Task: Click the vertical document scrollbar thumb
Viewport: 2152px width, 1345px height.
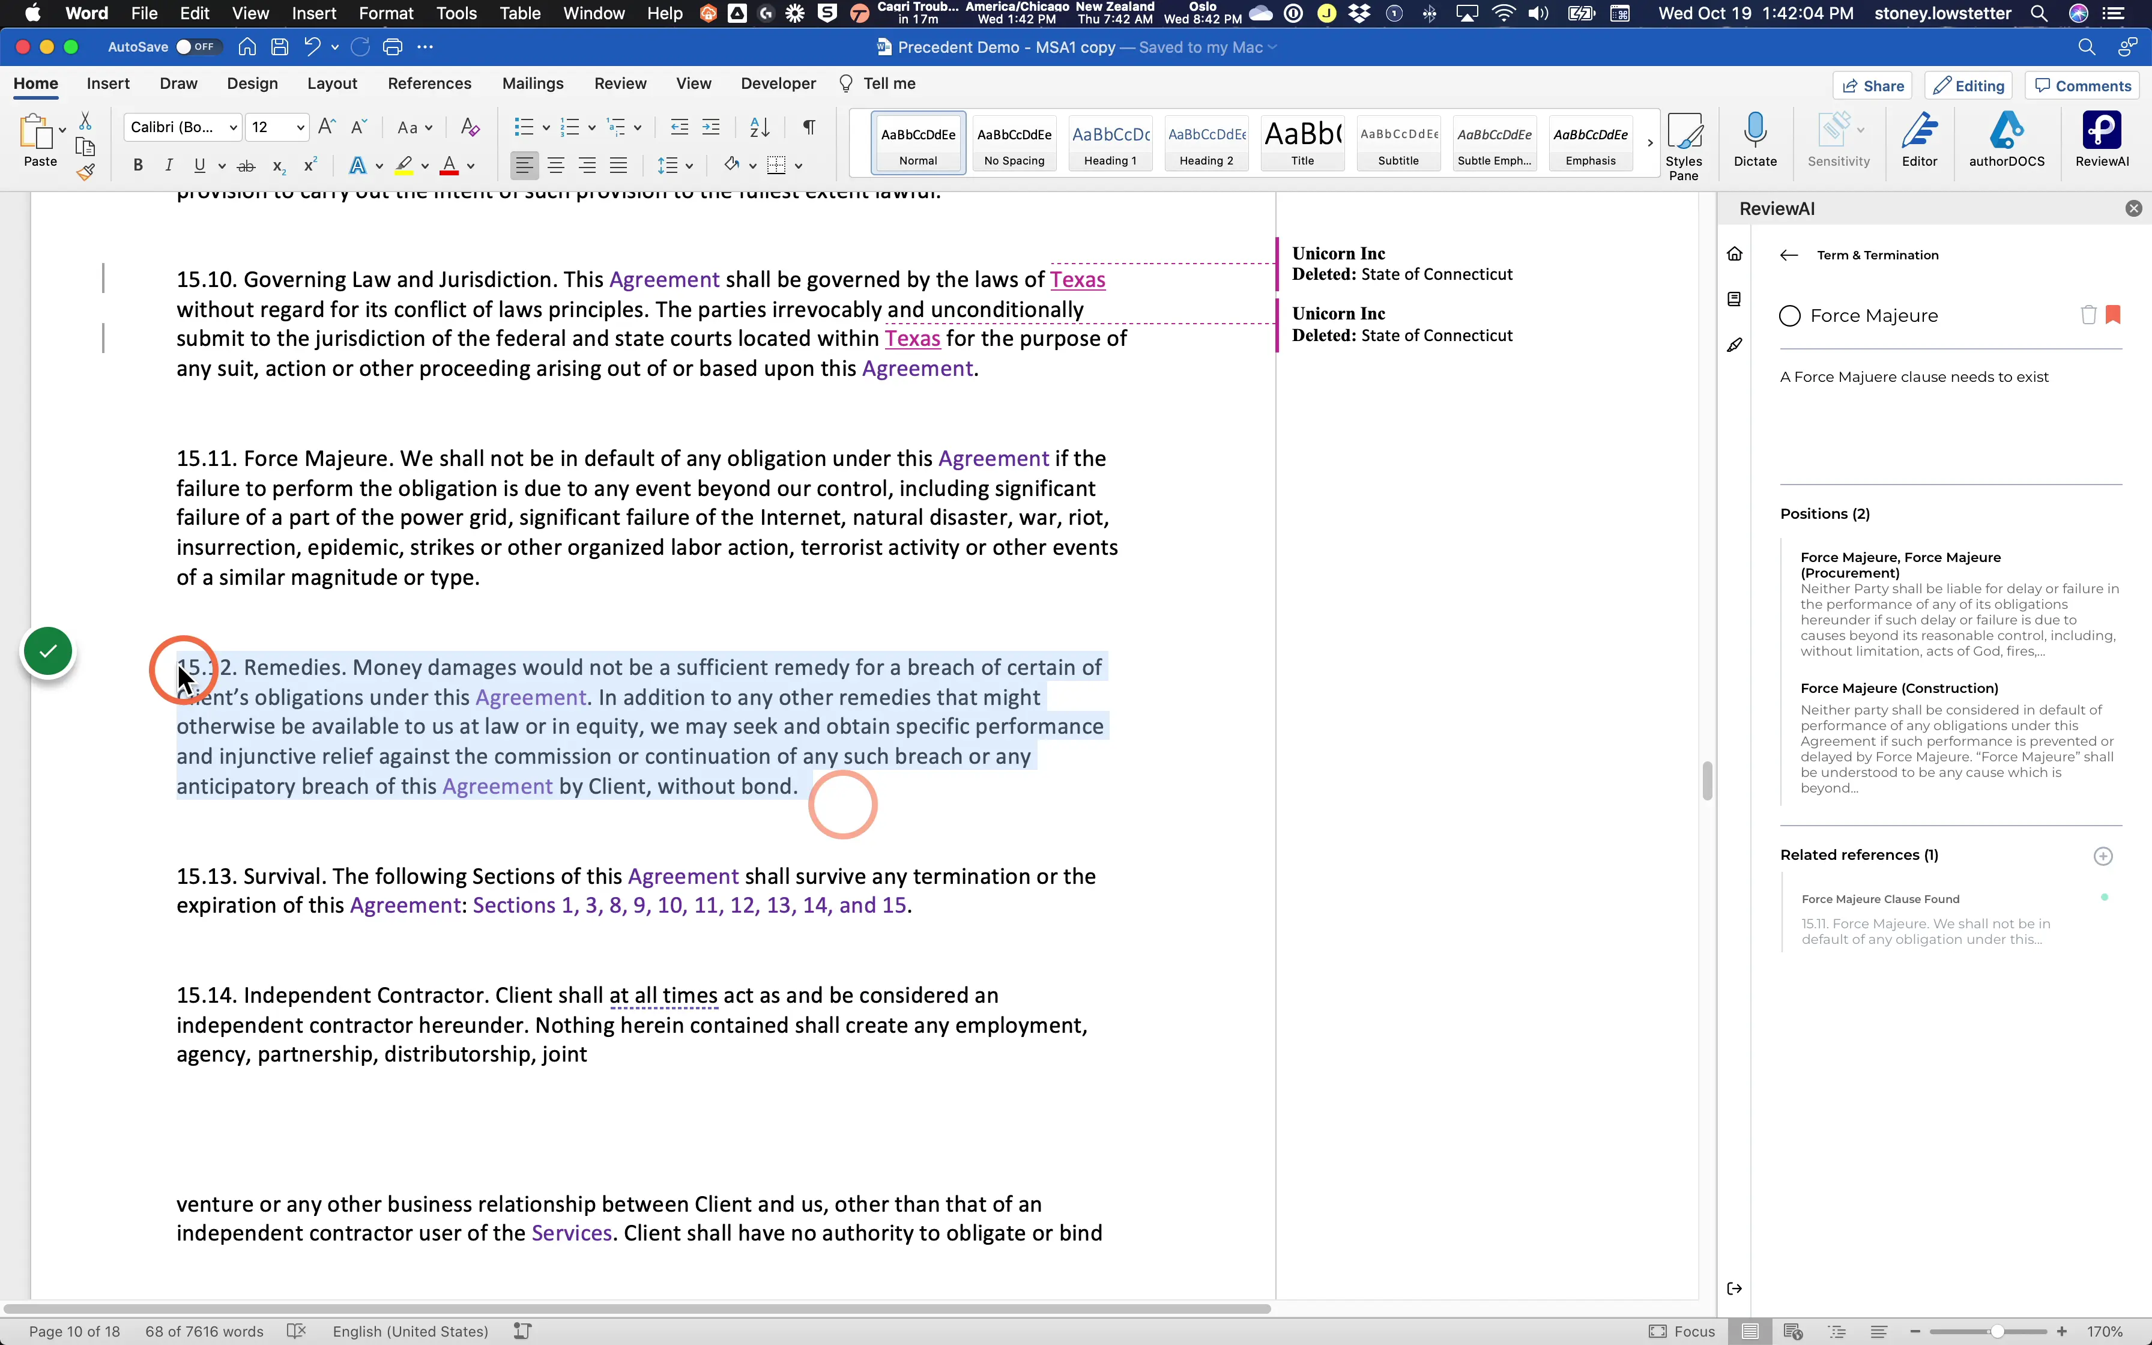Action: (1706, 781)
